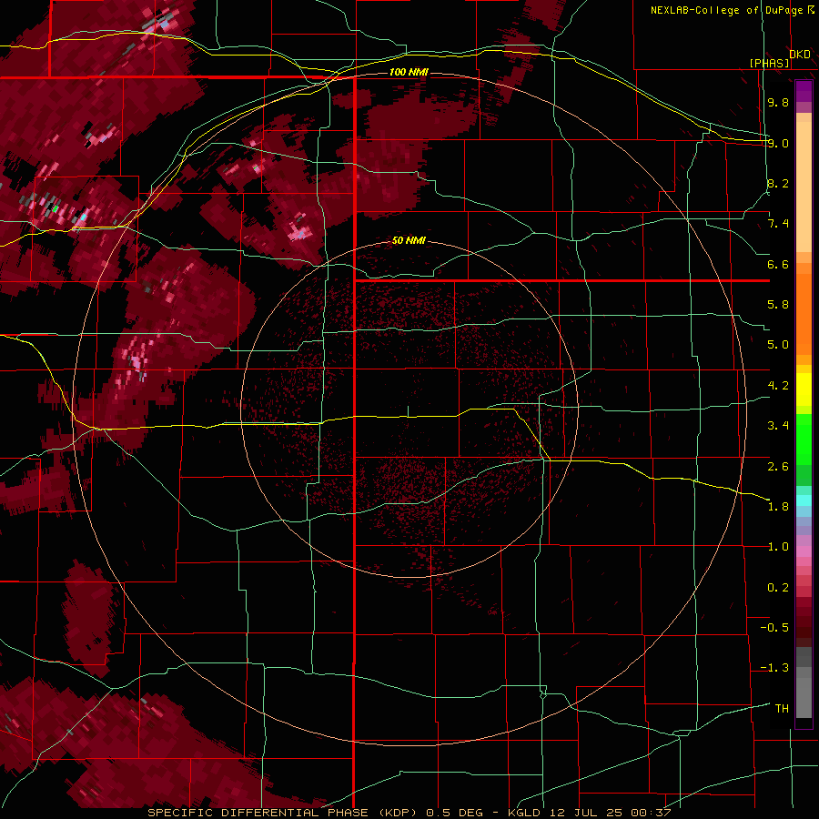The image size is (819, 819).
Task: Select the 1.0 value on the color scale
Action: [778, 547]
